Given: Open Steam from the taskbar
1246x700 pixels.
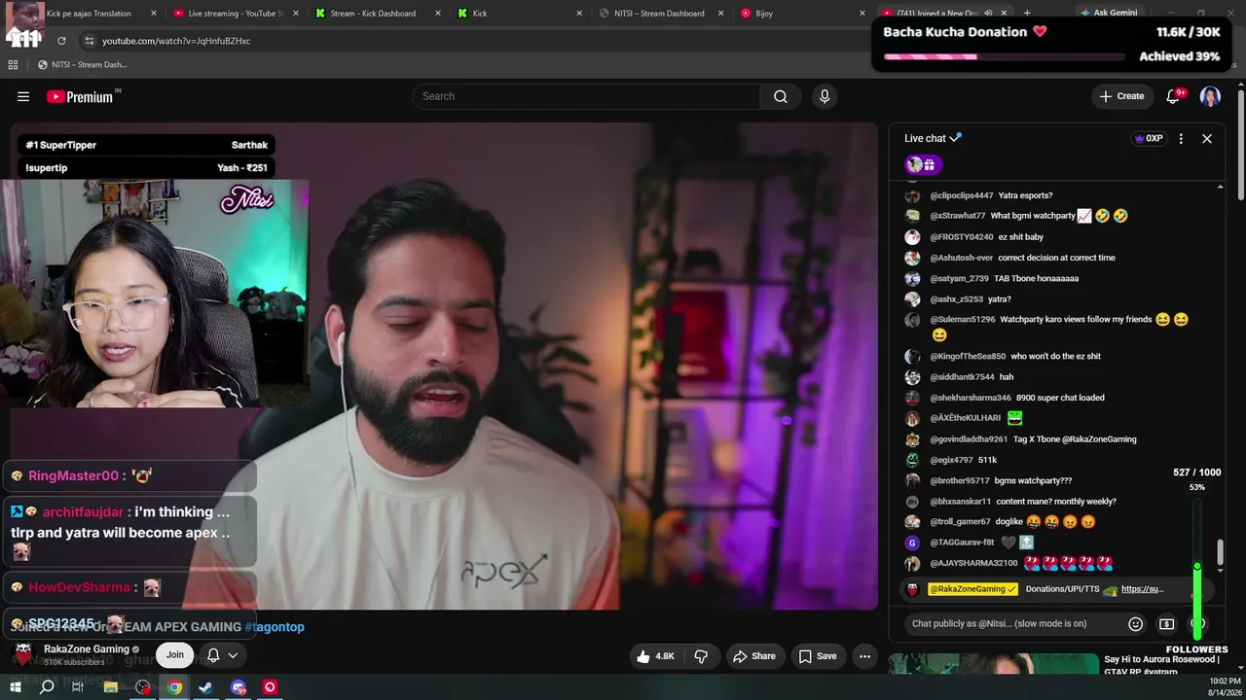Looking at the screenshot, I should click(206, 687).
